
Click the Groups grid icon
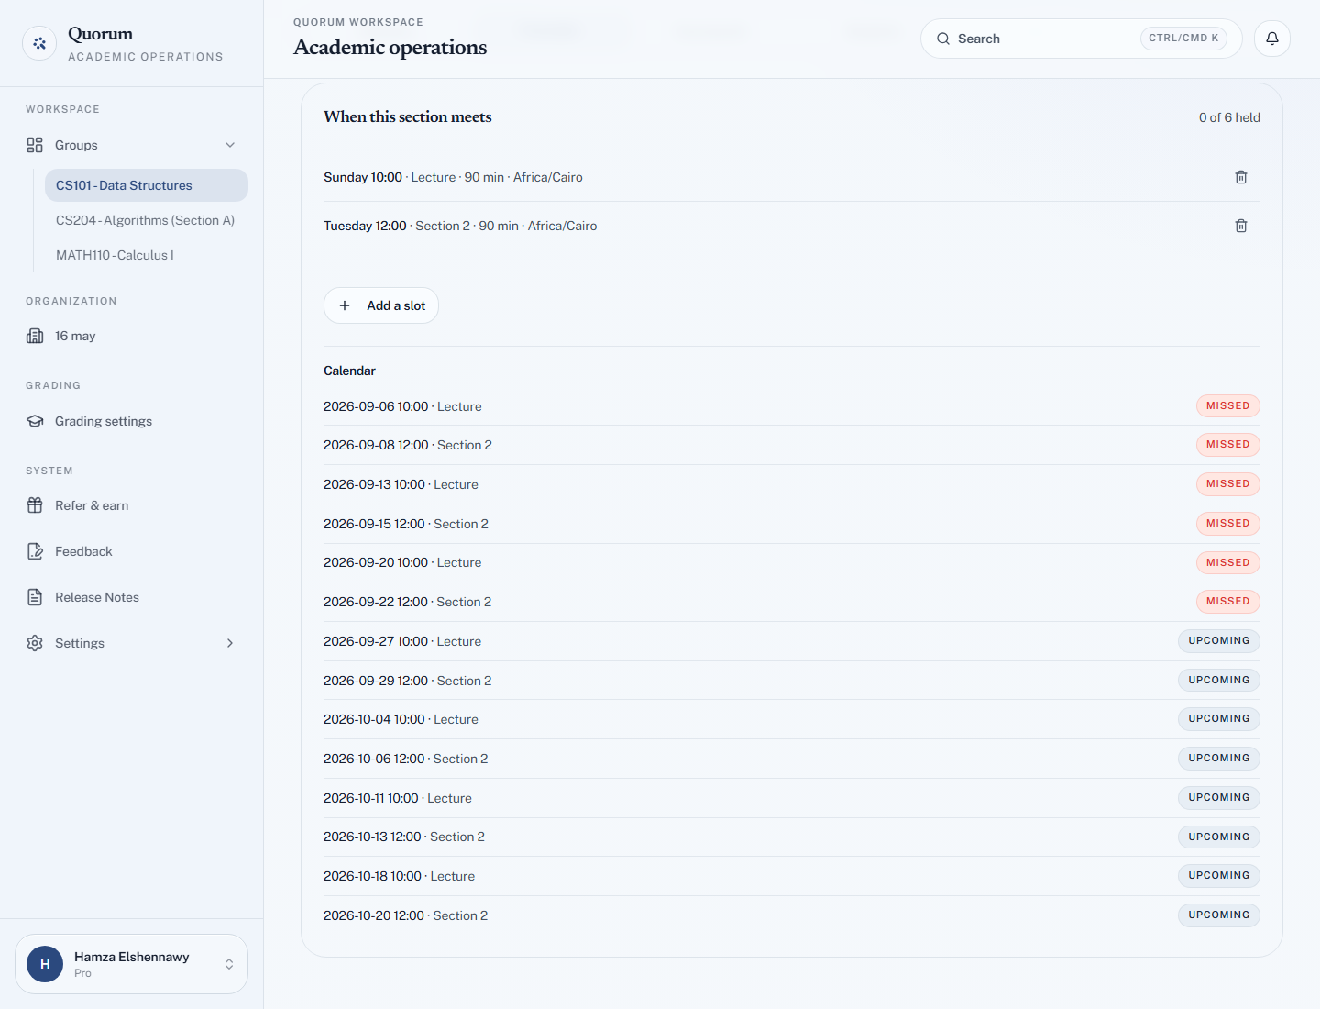[x=35, y=145]
